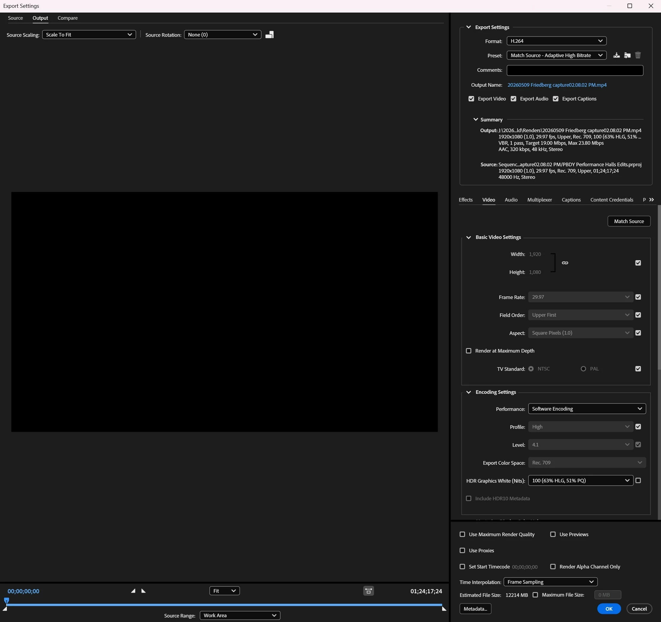Click the Metadata button
This screenshot has height=622, width=661.
click(475, 609)
